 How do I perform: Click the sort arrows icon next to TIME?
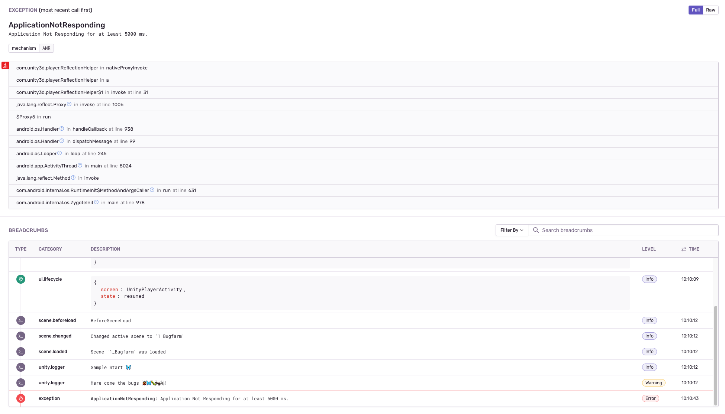tap(683, 249)
